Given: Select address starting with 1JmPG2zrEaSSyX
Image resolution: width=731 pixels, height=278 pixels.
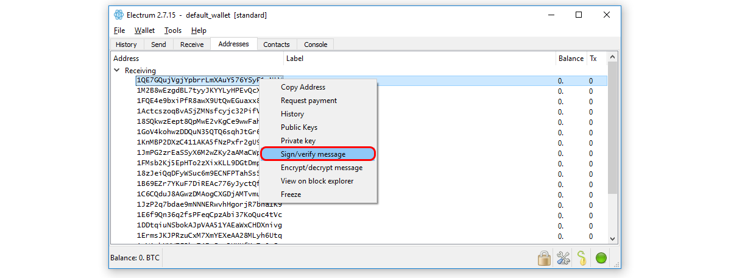Looking at the screenshot, I should (x=199, y=153).
